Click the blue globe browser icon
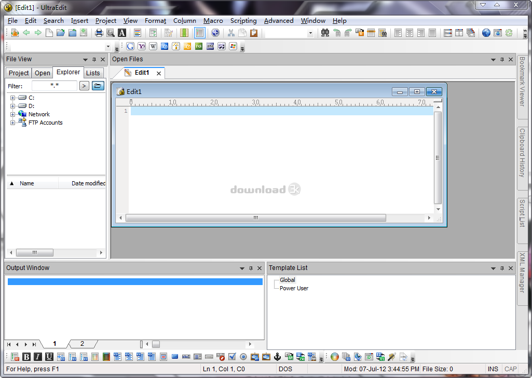The width and height of the screenshot is (532, 378). (486, 33)
